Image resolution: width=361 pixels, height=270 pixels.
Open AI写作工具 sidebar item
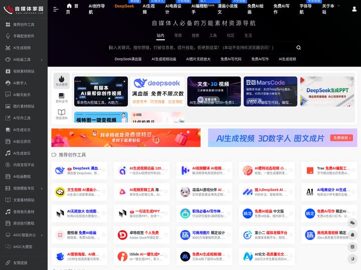[24, 118]
